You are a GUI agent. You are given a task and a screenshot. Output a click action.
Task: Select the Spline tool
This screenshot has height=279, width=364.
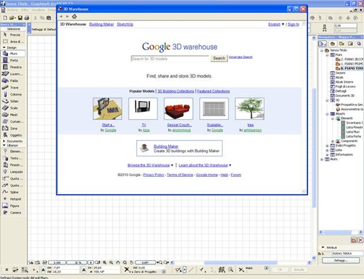[13, 192]
